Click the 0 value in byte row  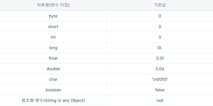point(160,16)
